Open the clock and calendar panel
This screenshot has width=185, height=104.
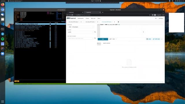(x=95, y=1)
